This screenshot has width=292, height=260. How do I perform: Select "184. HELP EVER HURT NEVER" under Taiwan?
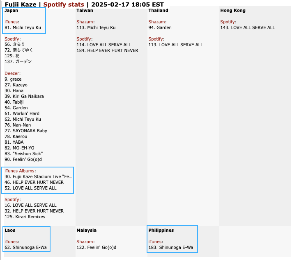point(108,50)
